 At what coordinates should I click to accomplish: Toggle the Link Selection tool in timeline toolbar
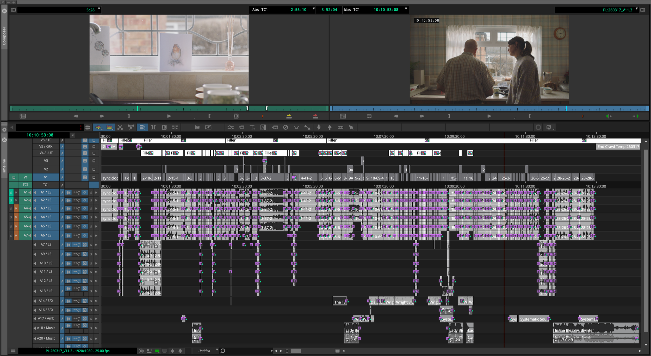coord(142,127)
